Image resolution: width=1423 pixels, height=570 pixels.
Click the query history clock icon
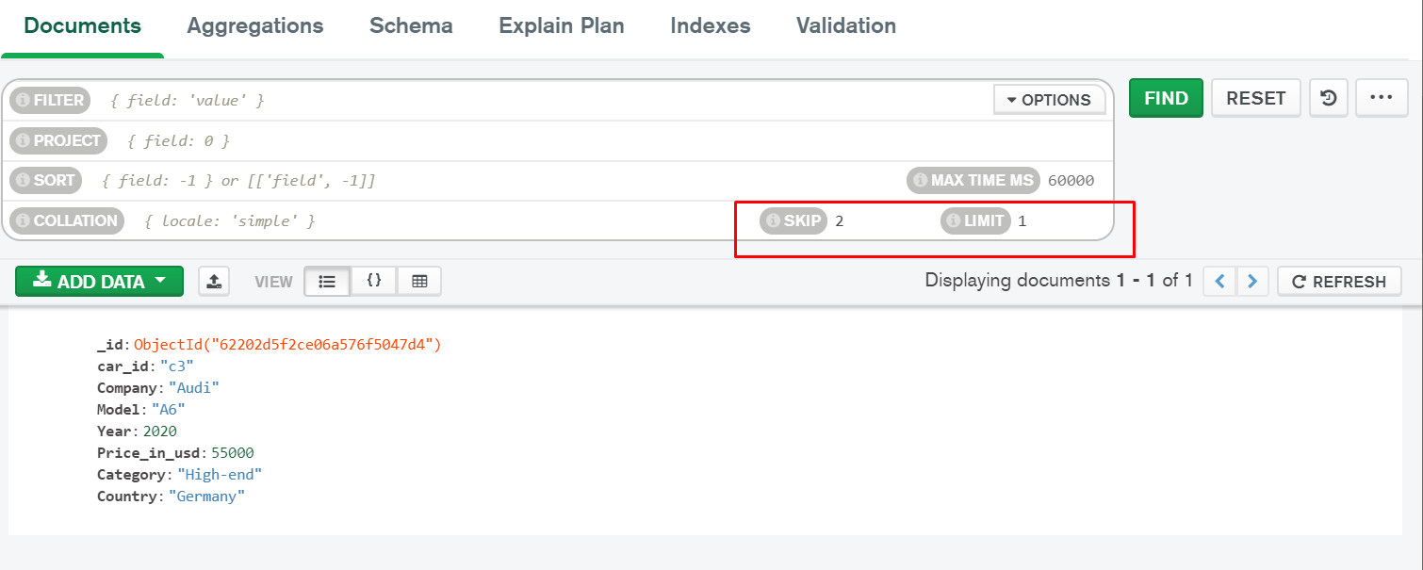pyautogui.click(x=1329, y=98)
